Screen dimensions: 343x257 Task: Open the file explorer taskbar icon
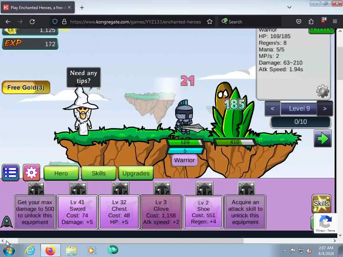pos(71,250)
